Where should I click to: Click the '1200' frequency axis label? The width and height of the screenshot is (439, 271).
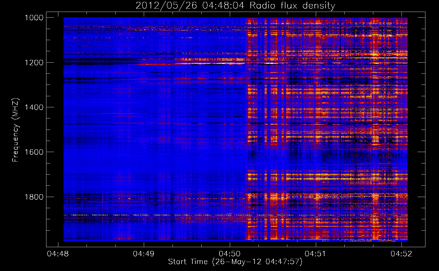[34, 63]
